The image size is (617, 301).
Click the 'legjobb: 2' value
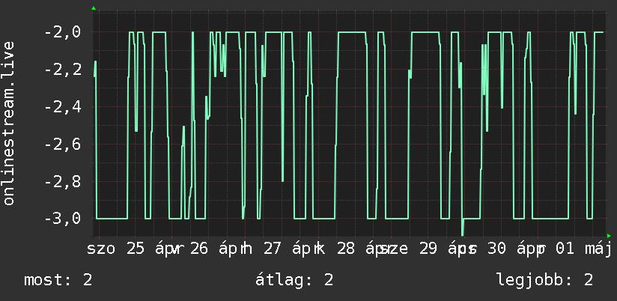tap(544, 280)
